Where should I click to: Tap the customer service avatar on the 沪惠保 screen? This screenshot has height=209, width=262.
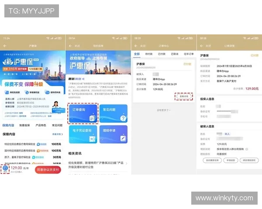point(56,104)
